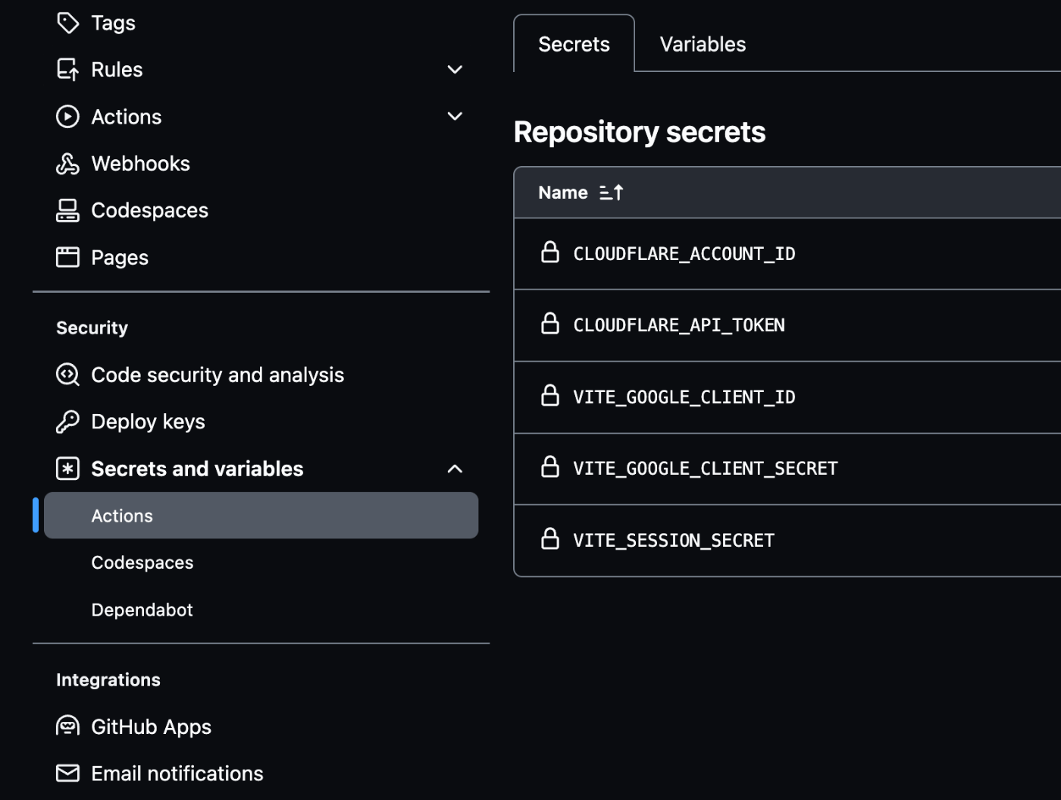1061x800 pixels.
Task: Open Codespaces under Secrets and variables
Action: coord(142,563)
